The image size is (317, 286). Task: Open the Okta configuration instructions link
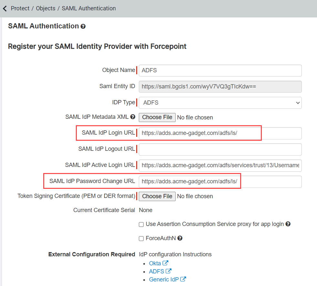point(155,263)
